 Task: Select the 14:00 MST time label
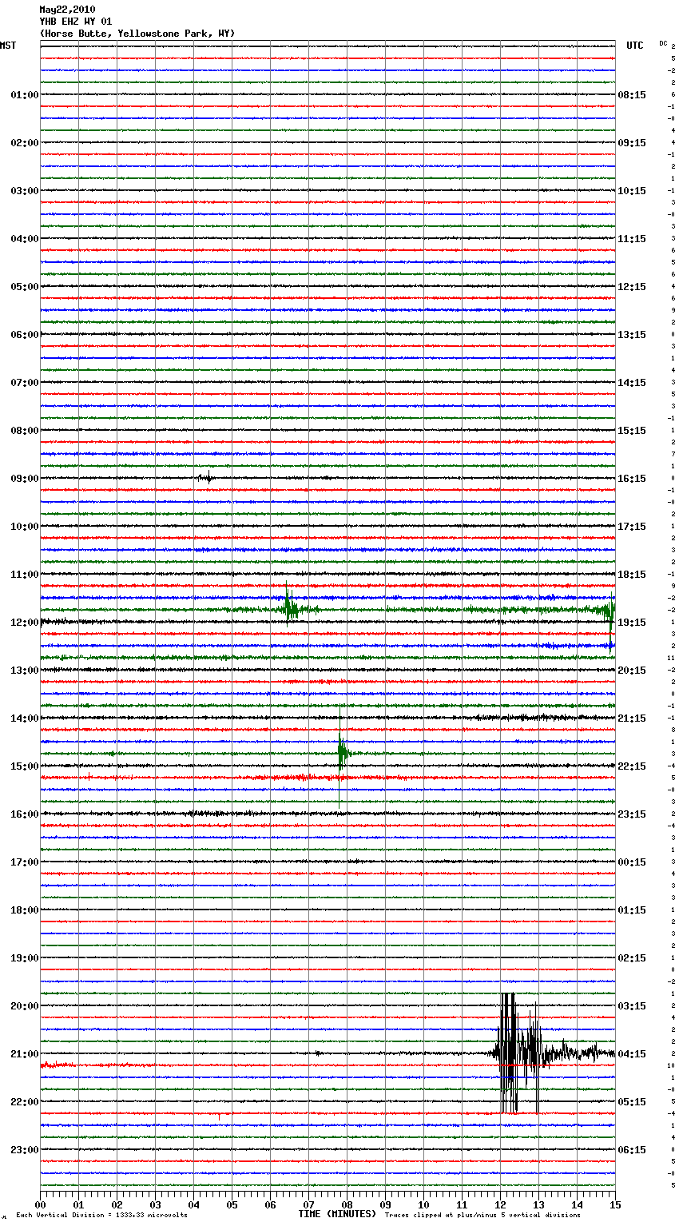click(25, 718)
